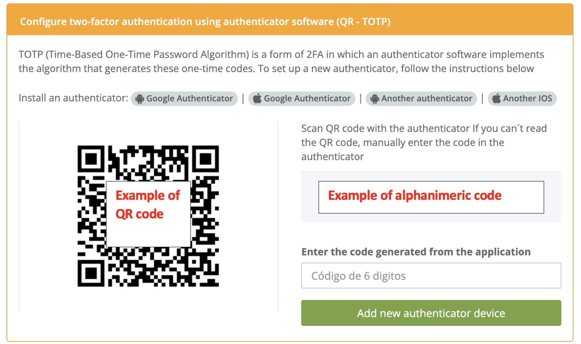
Task: Follow the Another authenticator link text
Action: [x=427, y=99]
